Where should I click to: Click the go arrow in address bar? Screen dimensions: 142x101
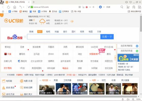(93, 7)
